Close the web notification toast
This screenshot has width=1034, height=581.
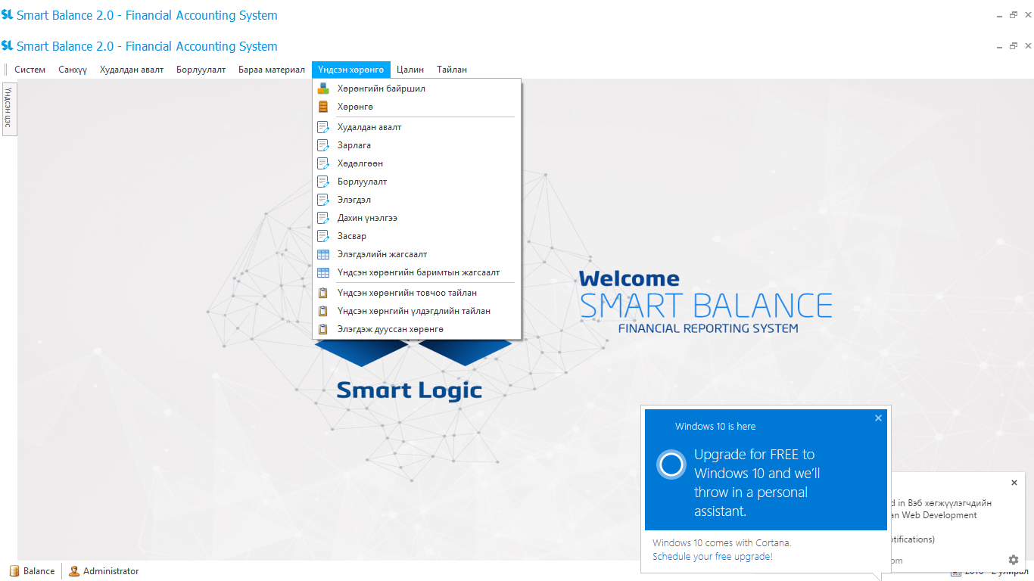click(x=1014, y=483)
